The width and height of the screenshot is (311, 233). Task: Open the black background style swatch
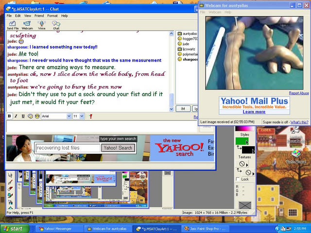pos(247,150)
